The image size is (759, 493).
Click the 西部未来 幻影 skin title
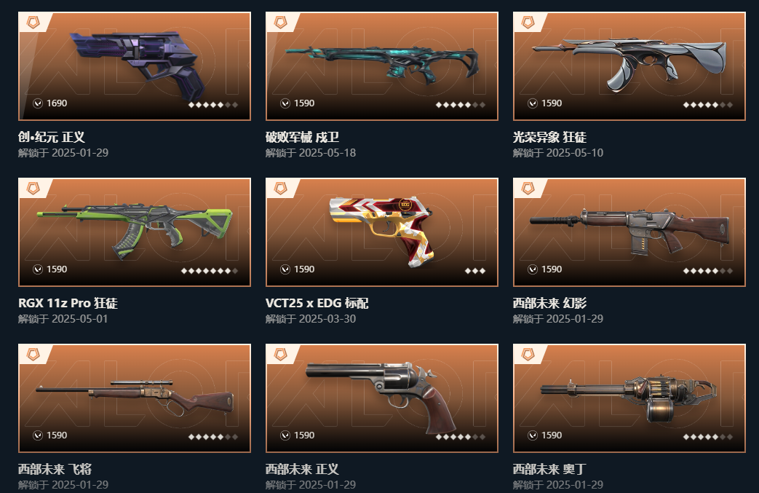pyautogui.click(x=549, y=303)
